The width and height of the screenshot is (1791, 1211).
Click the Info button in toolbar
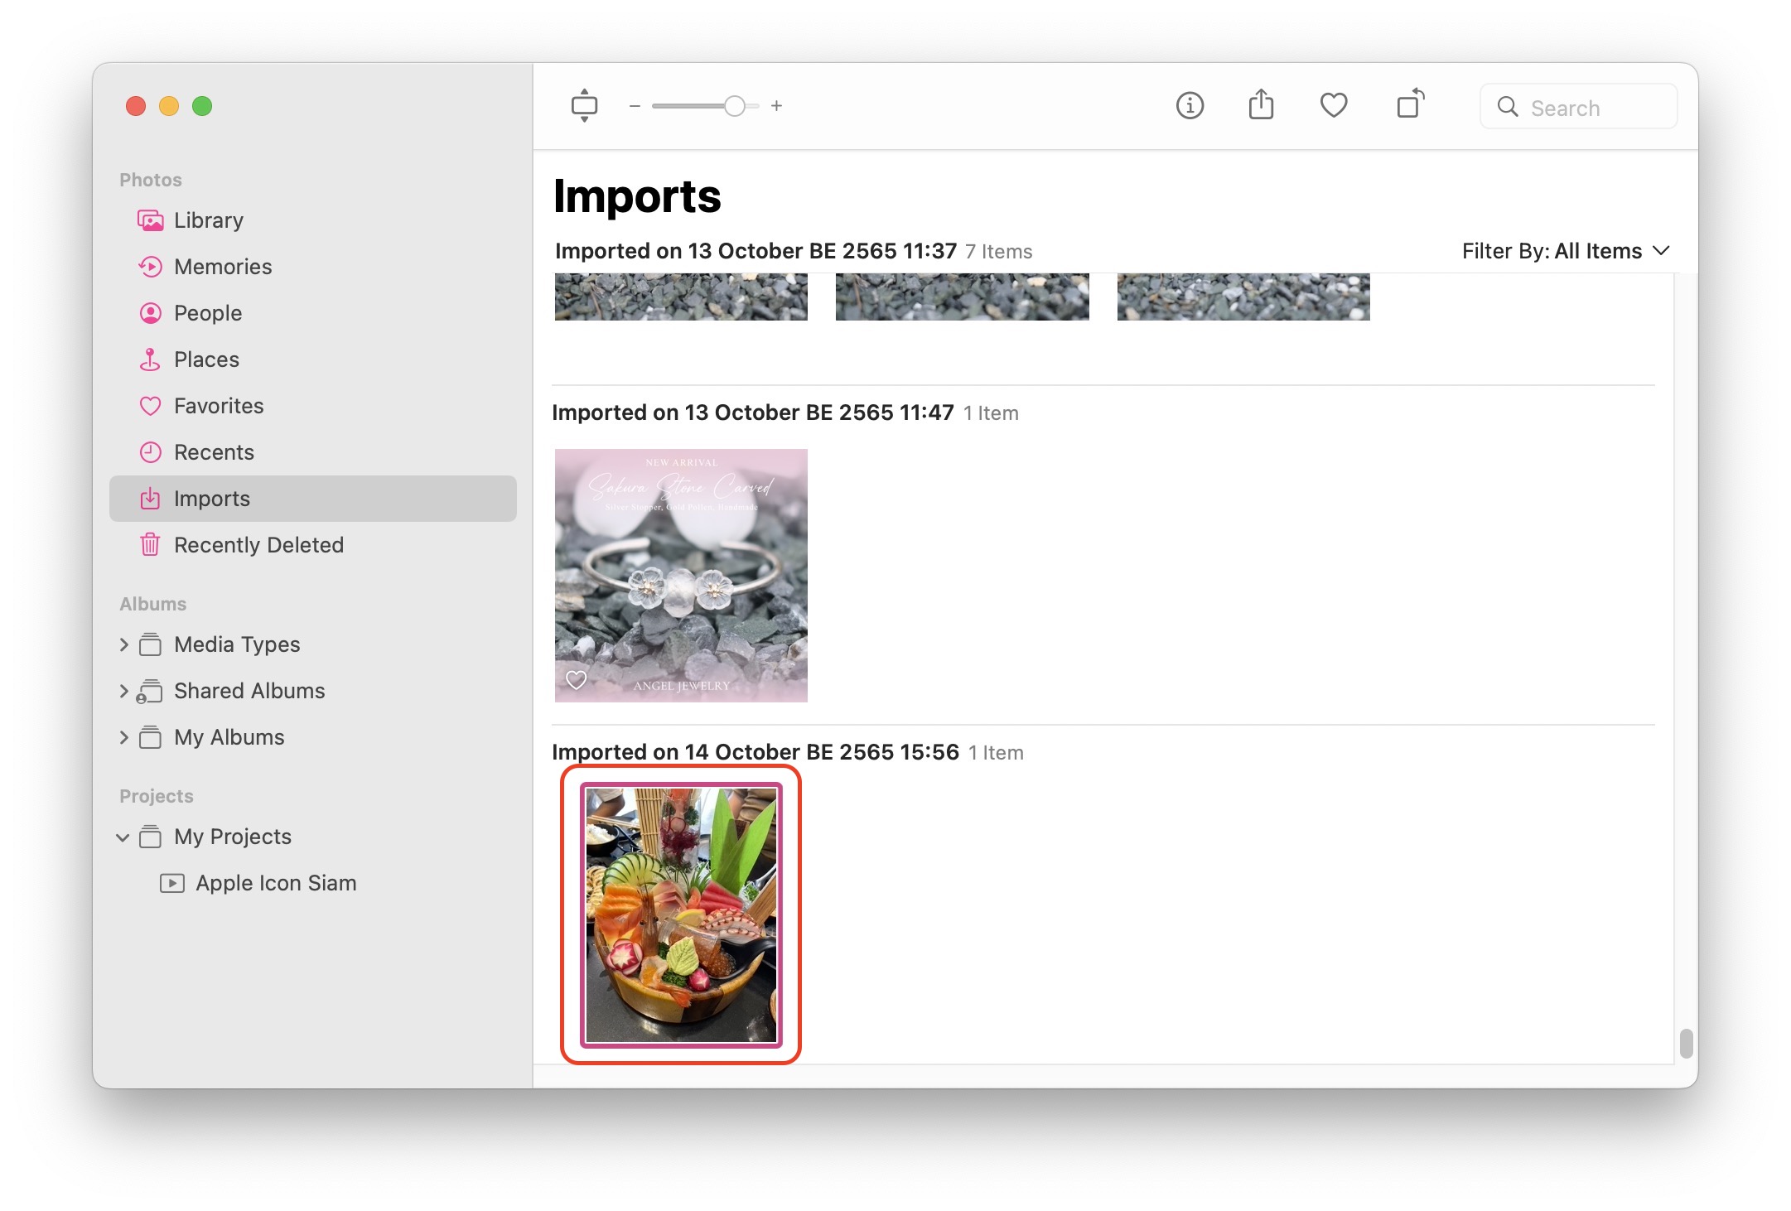(x=1190, y=106)
